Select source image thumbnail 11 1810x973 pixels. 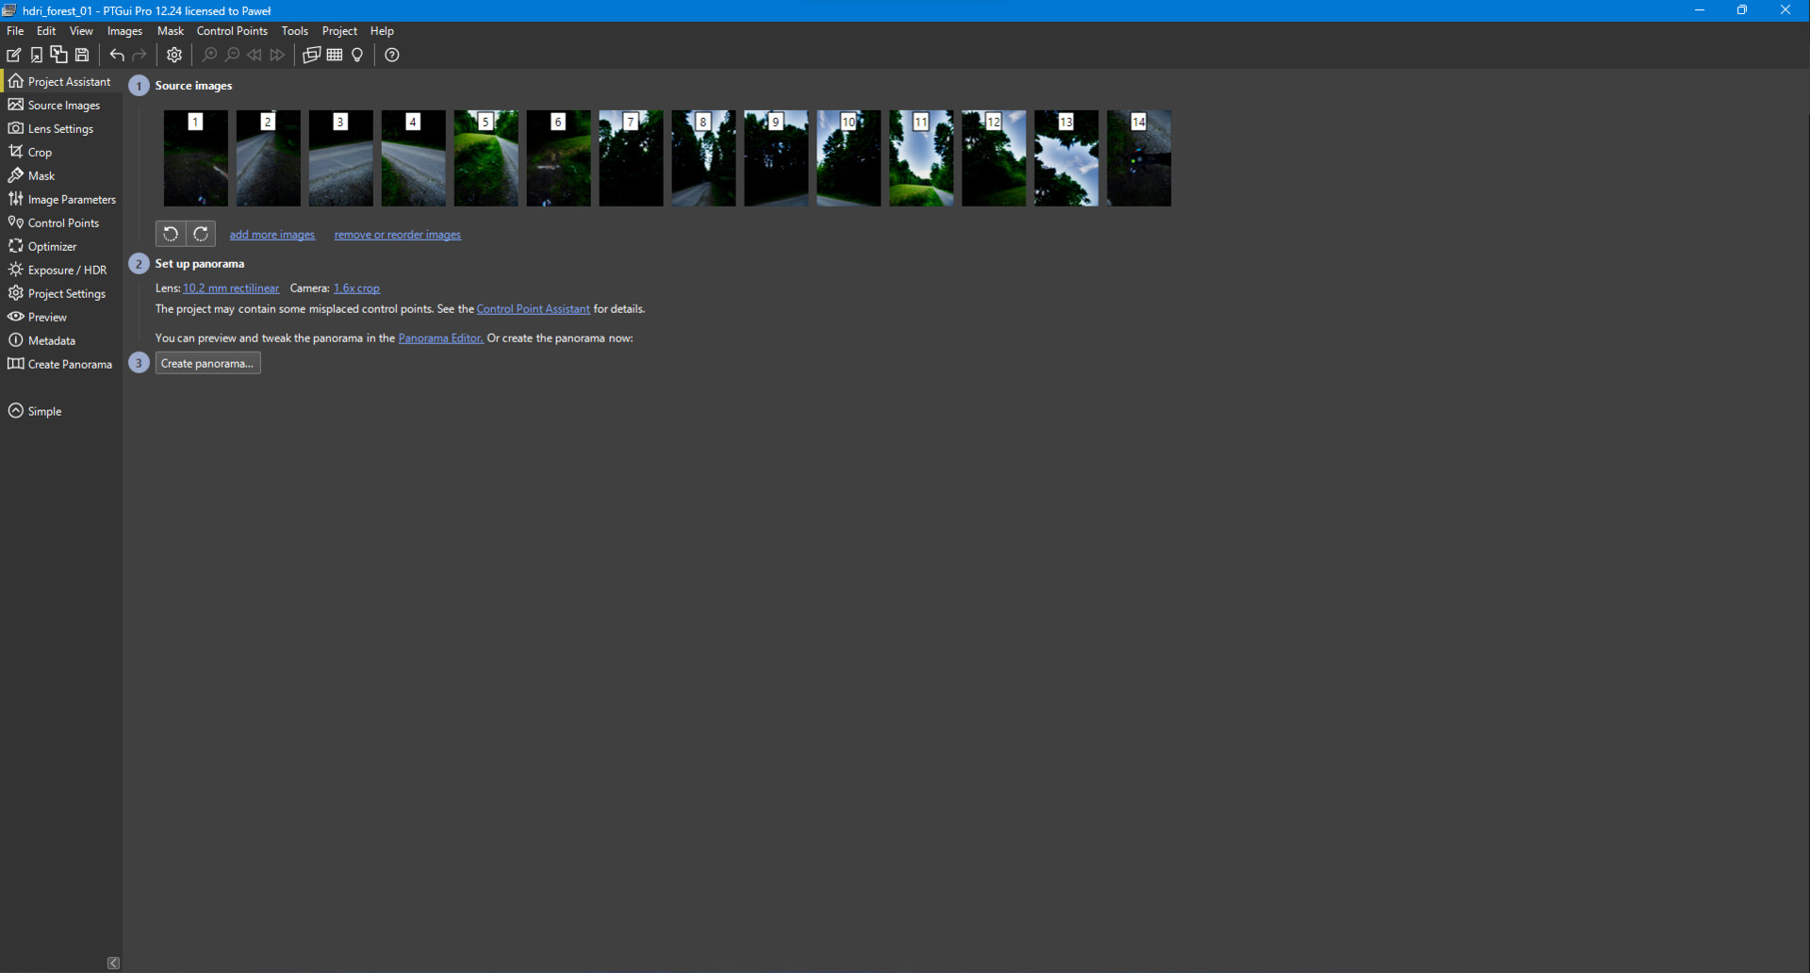(922, 158)
